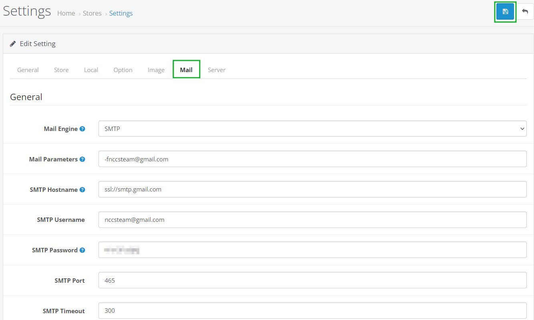534x320 pixels.
Task: Select the Mail tab
Action: pyautogui.click(x=186, y=70)
